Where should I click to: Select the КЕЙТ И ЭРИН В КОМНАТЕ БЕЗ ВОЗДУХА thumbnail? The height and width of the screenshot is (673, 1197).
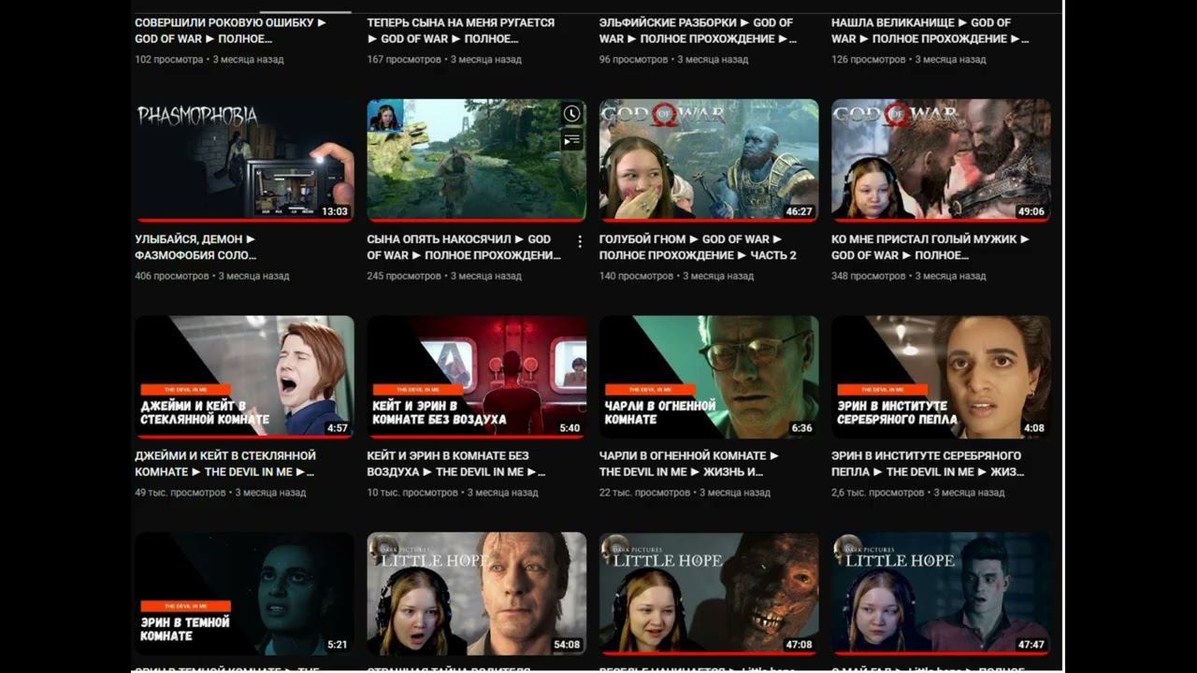pos(477,378)
